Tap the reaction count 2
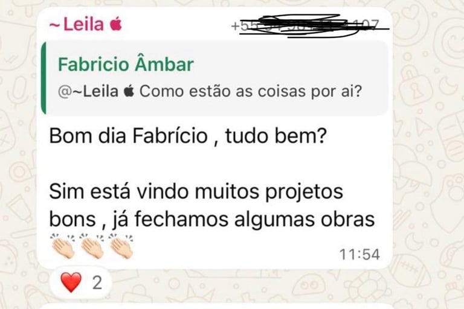This screenshot has width=464, height=309. (97, 282)
